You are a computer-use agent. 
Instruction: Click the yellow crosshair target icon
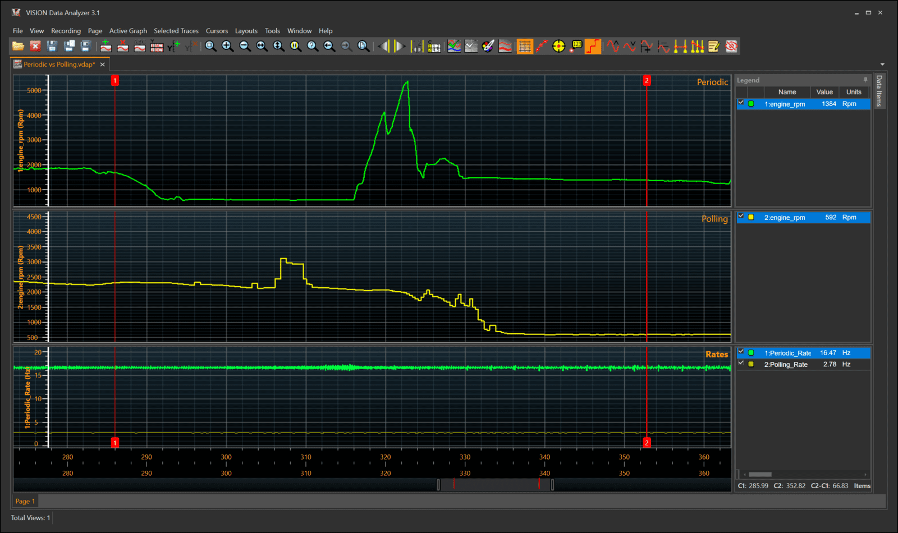coord(558,47)
